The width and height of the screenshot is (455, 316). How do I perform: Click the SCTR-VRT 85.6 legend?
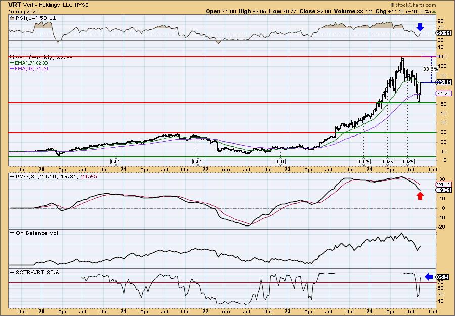(34, 272)
